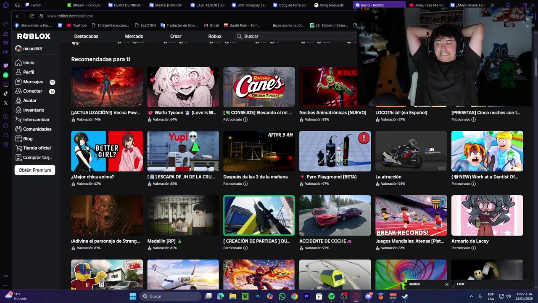538x303 pixels.
Task: Open the X icon in browser sidebar
Action: click(x=5, y=103)
